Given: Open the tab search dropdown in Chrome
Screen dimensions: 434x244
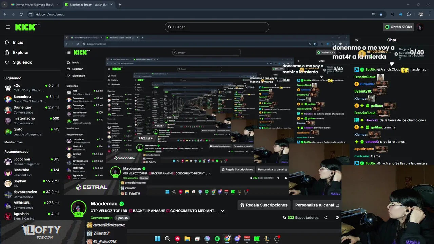Looking at the screenshot, I should pyautogui.click(x=4, y=5).
